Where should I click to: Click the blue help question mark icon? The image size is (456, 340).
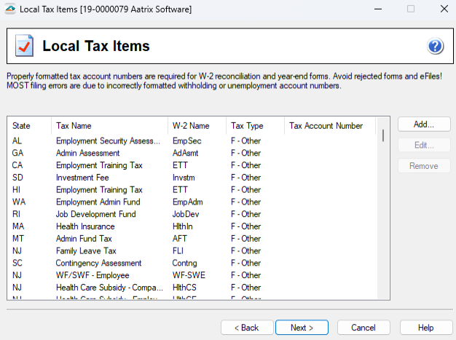436,47
